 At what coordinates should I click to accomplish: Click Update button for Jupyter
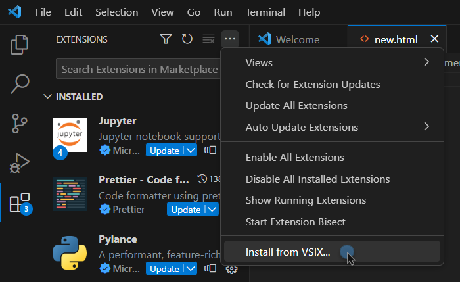point(164,151)
